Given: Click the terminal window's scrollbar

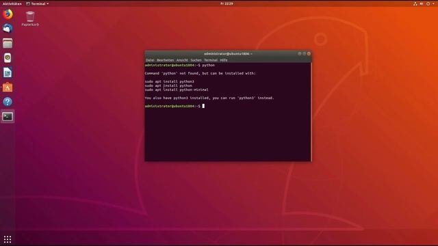Looking at the screenshot, I should coord(311,111).
